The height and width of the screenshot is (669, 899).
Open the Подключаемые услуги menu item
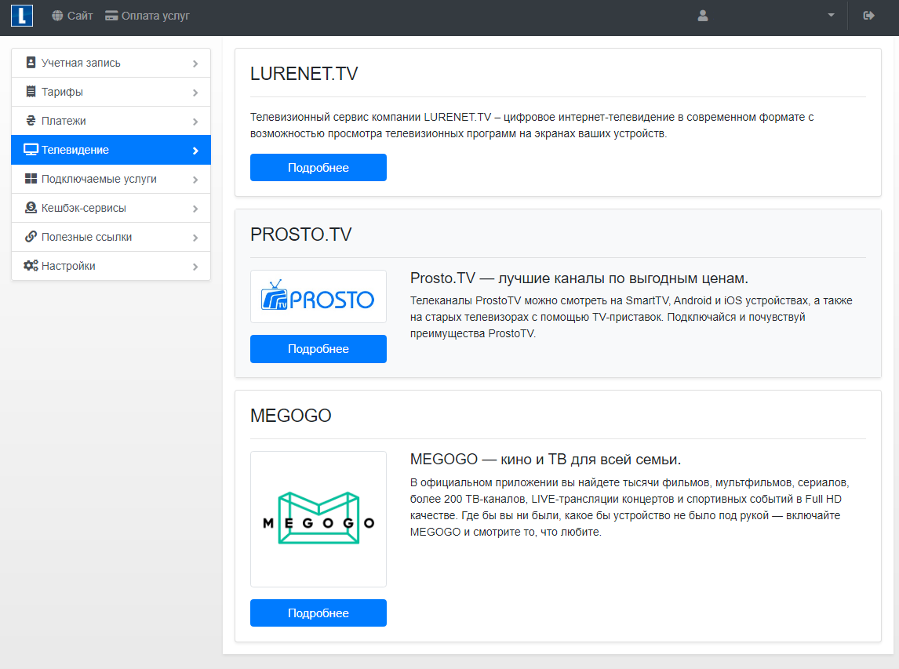(x=111, y=179)
